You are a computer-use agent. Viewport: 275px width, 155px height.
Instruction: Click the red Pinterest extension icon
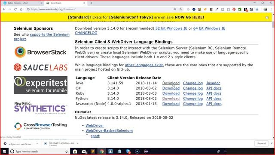tap(234, 9)
